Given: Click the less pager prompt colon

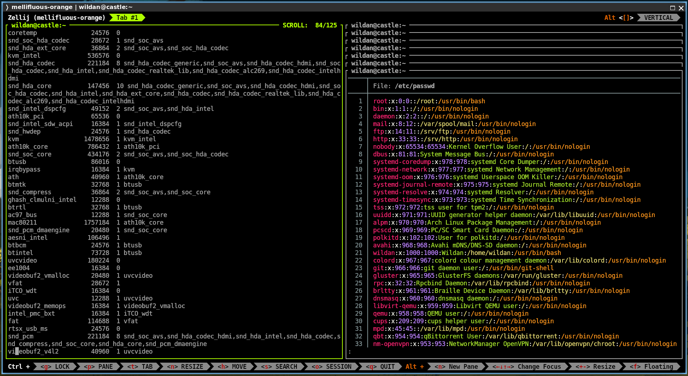Looking at the screenshot, I should point(350,351).
